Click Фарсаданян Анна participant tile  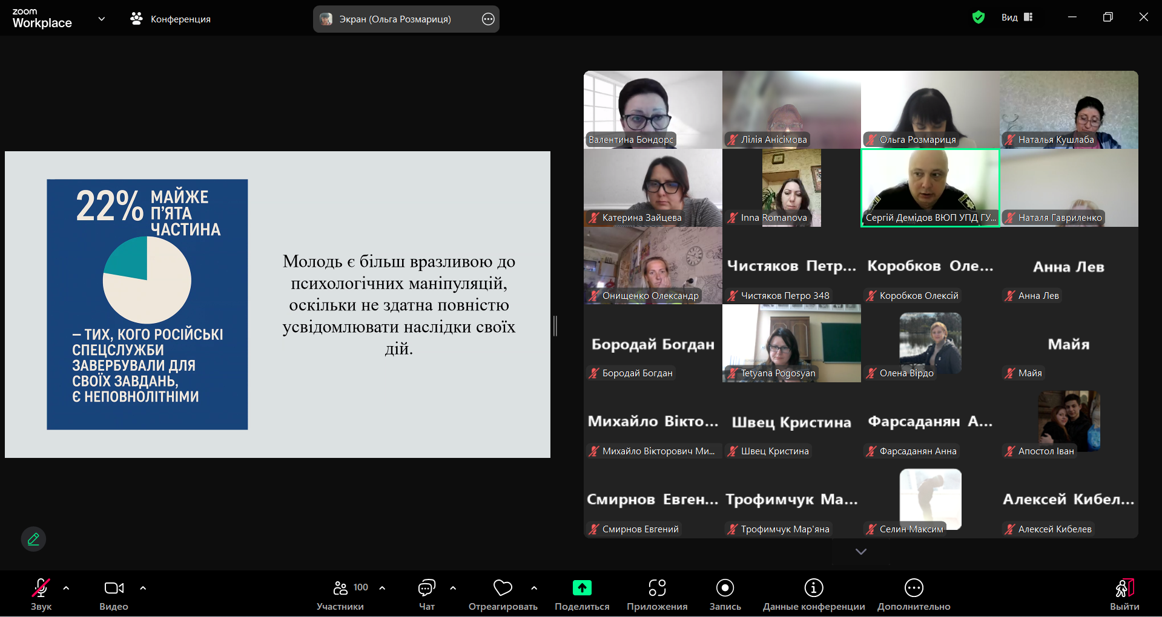930,421
